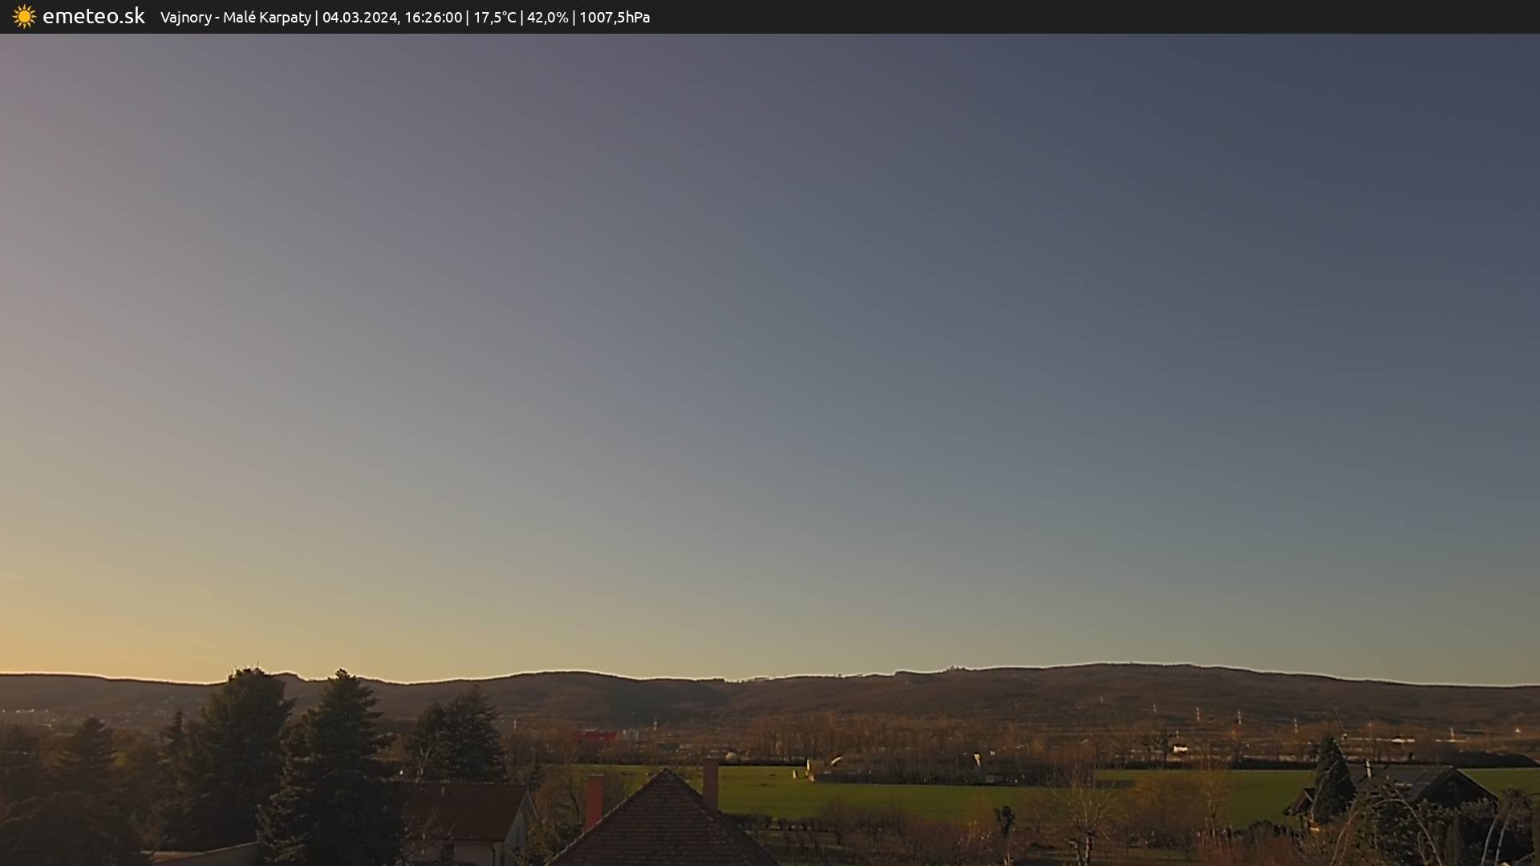Click the emeteo sun logo icon
The image size is (1540, 866).
tap(24, 17)
